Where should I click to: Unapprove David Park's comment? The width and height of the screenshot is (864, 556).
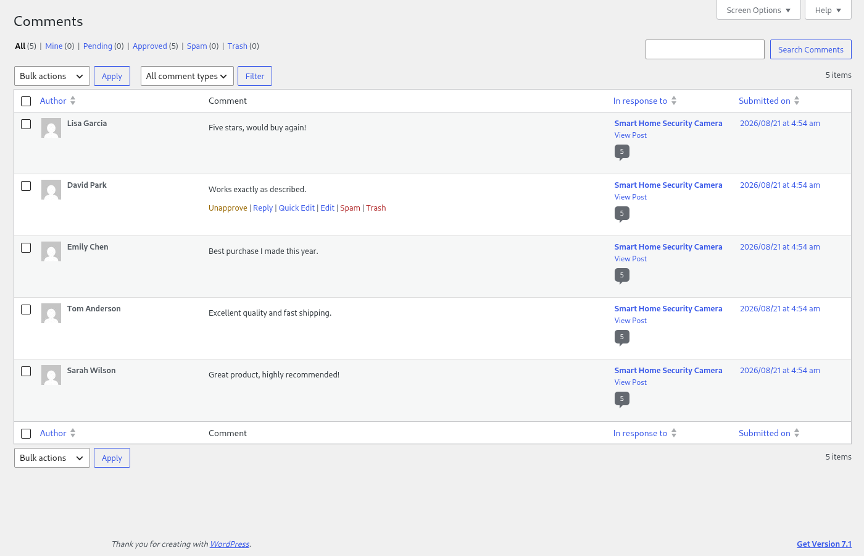(228, 208)
